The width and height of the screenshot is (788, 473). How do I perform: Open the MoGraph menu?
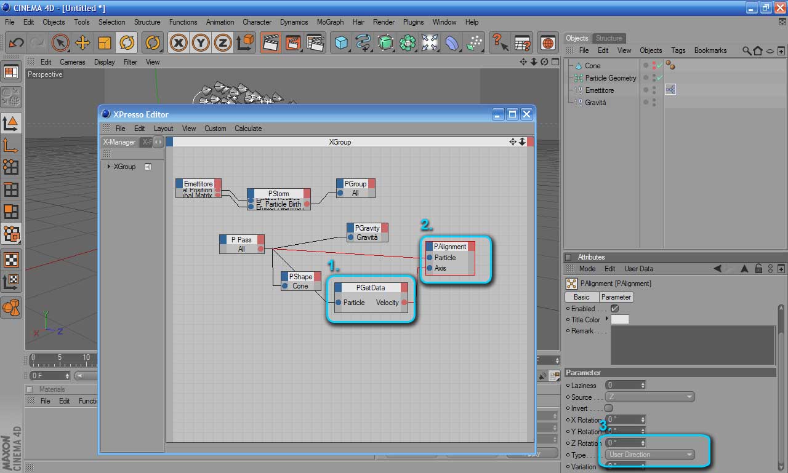[330, 22]
